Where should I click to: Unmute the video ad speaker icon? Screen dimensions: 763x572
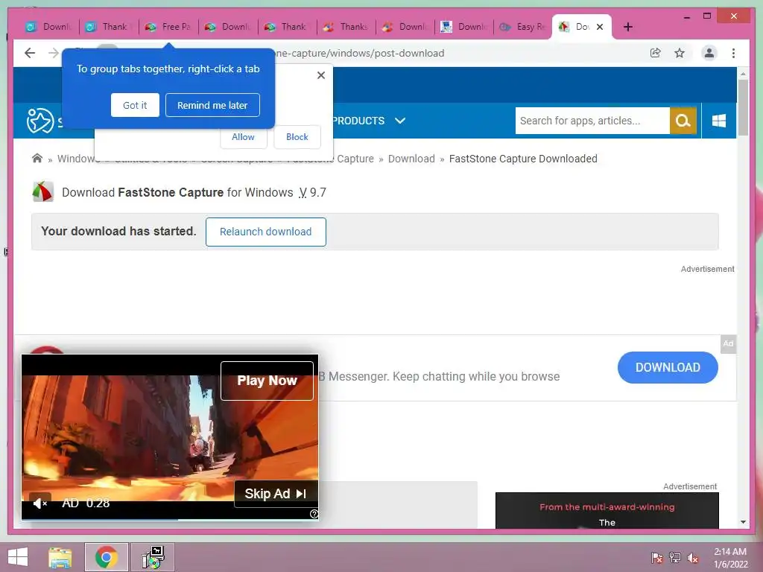40,503
